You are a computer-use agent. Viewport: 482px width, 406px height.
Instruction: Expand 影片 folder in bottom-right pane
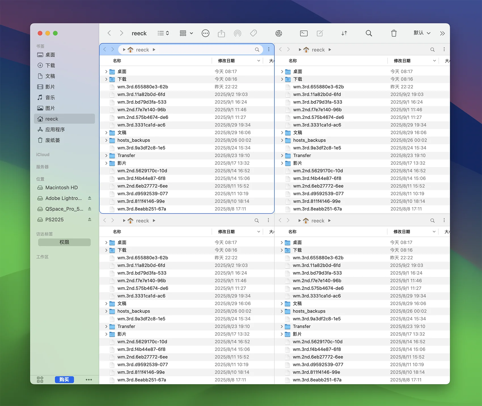coord(282,334)
